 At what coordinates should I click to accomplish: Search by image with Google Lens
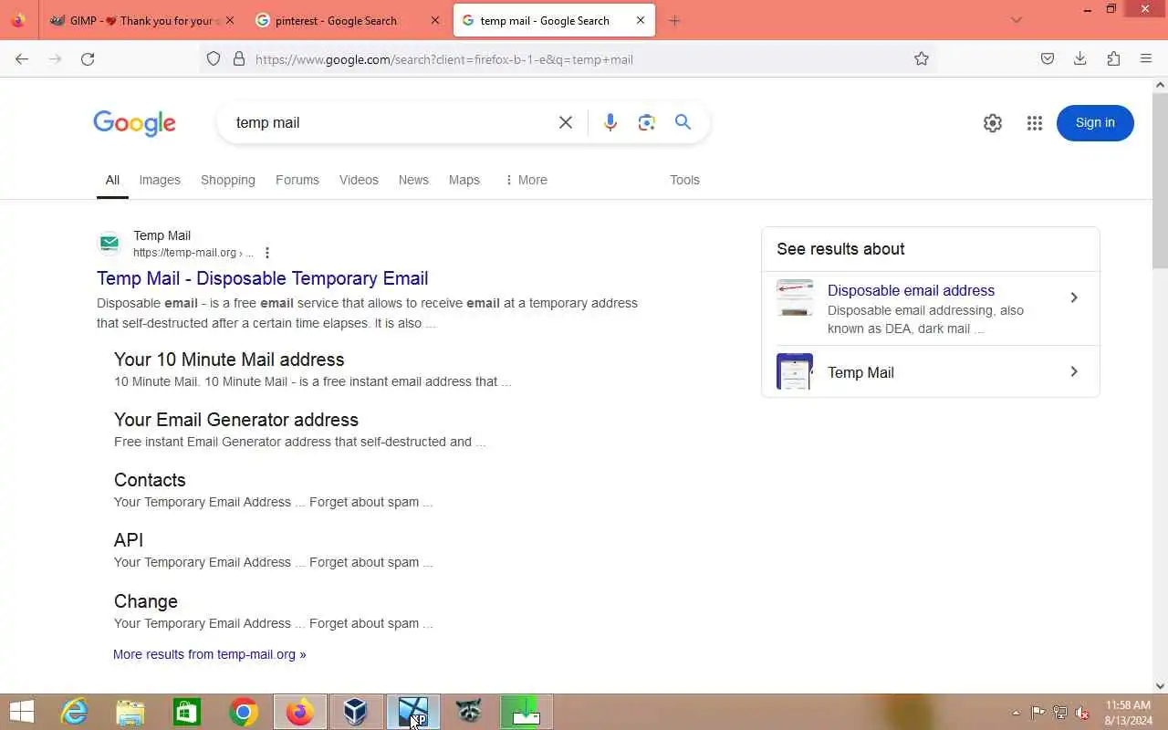pyautogui.click(x=647, y=122)
